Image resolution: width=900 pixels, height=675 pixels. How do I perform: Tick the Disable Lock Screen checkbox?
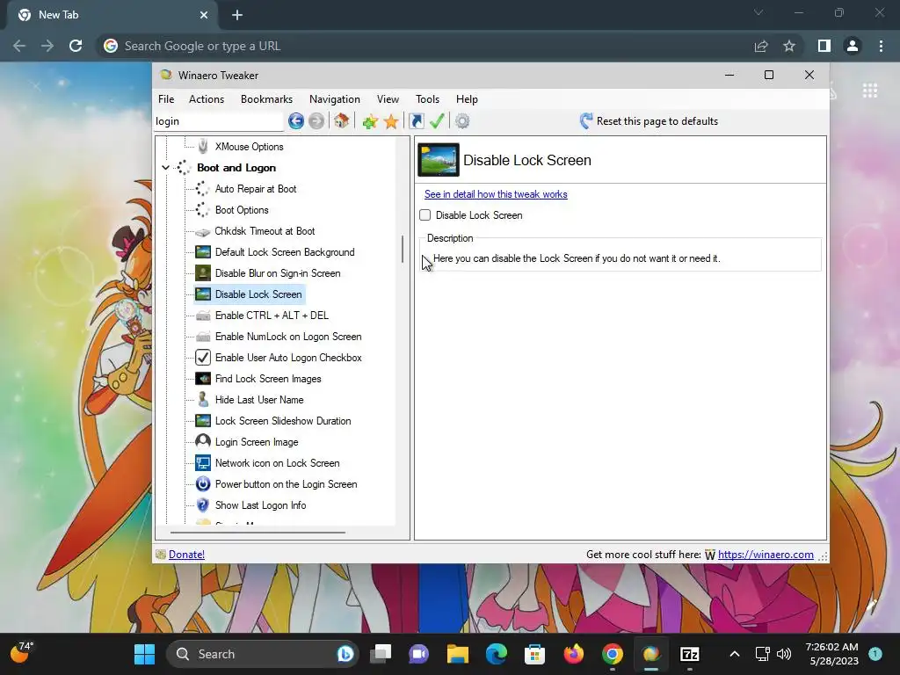pyautogui.click(x=425, y=215)
